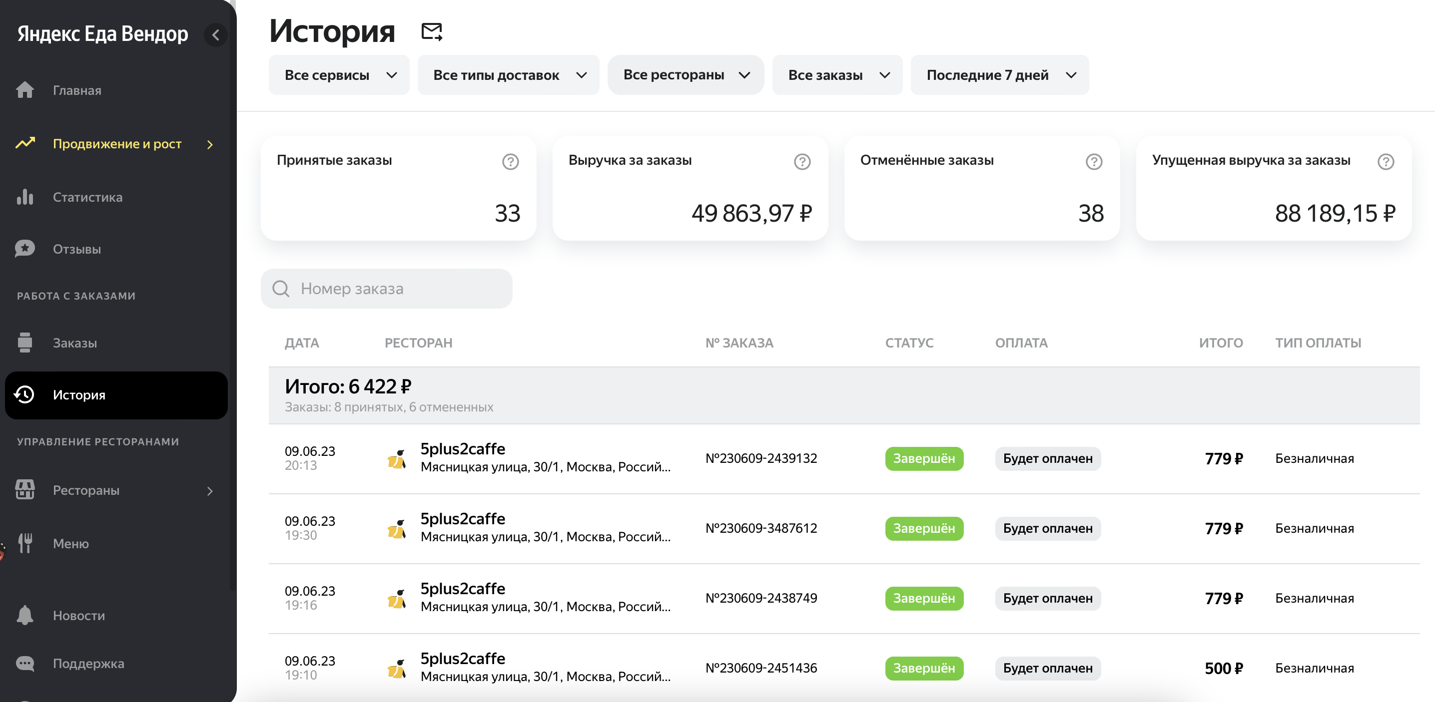Click 5plus2caffe name in the 20:13 row
This screenshot has width=1435, height=702.
pos(462,449)
